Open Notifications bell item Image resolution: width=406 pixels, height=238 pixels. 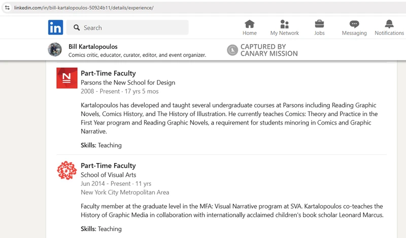pyautogui.click(x=389, y=28)
